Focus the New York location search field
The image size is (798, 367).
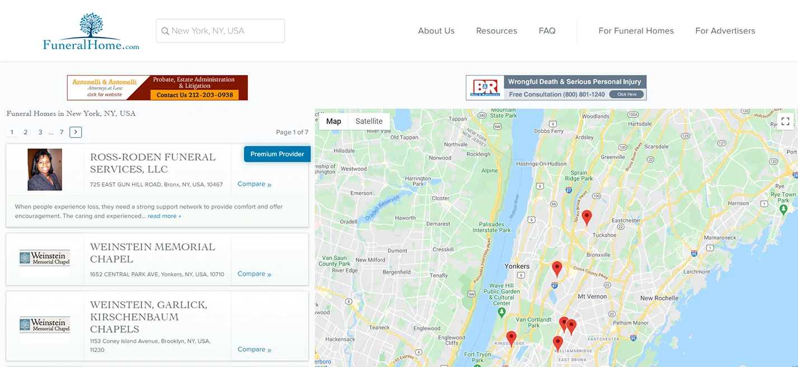tap(220, 31)
